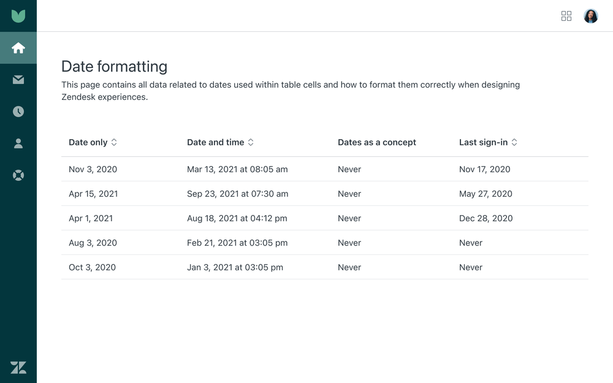Image resolution: width=613 pixels, height=383 pixels.
Task: Click the Feb 21, 2021 at 03:05 pm cell
Action: tap(237, 243)
